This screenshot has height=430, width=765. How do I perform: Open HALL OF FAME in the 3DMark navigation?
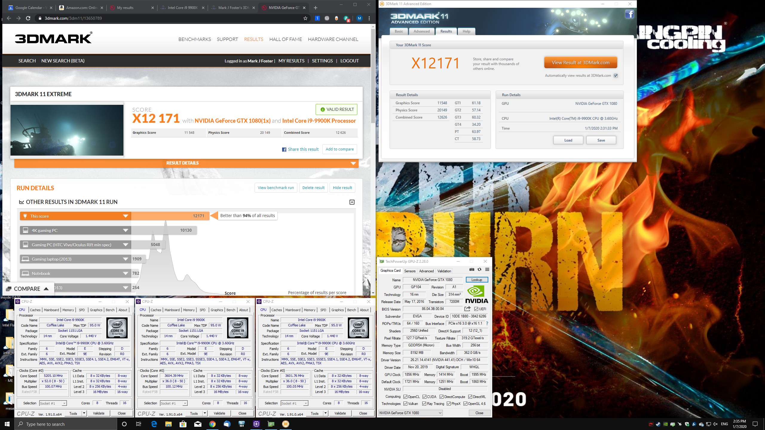tap(285, 39)
